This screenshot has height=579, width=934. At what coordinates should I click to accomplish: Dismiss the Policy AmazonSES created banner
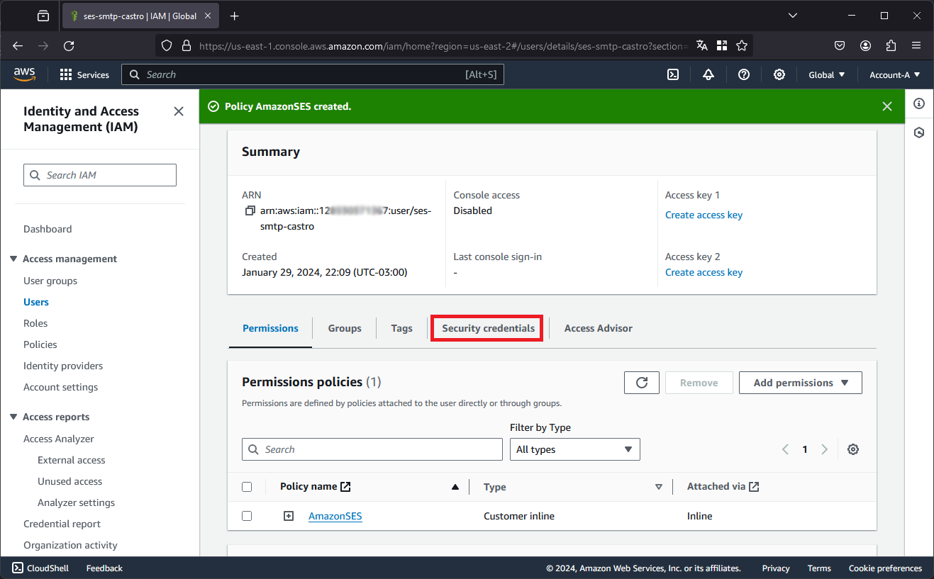coord(887,106)
